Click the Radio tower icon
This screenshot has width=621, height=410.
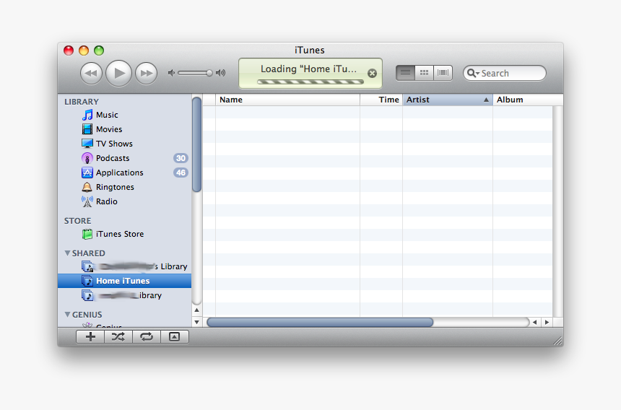click(x=87, y=201)
